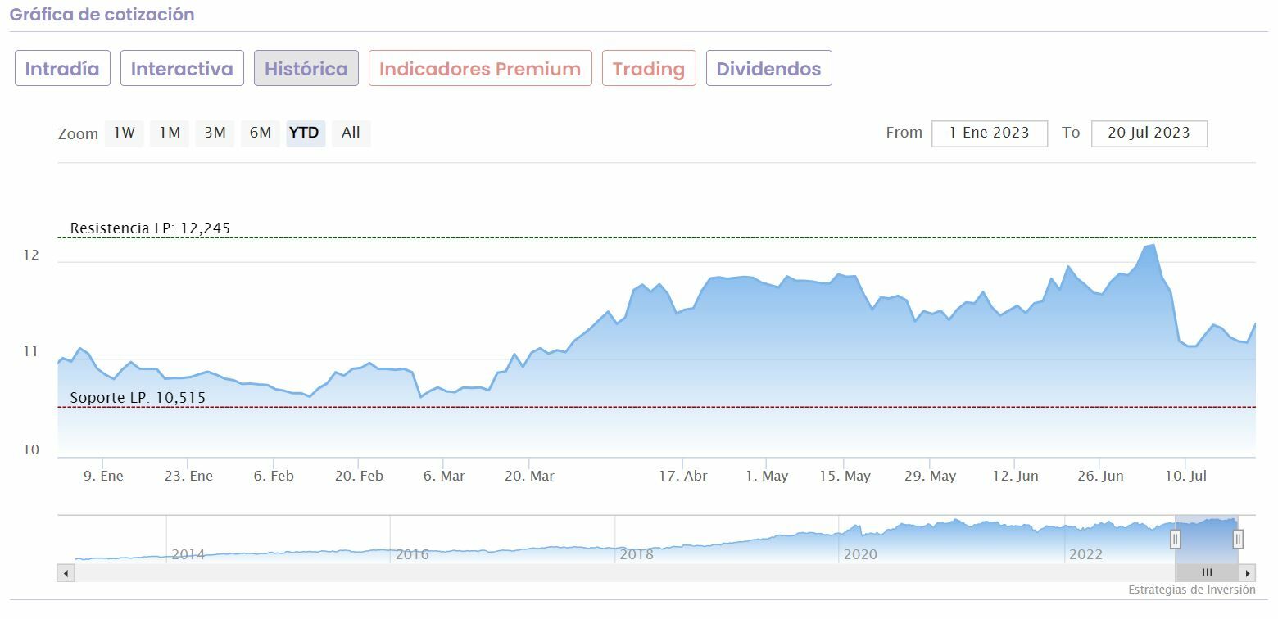
Task: Select the 1W zoom range
Action: pos(124,133)
